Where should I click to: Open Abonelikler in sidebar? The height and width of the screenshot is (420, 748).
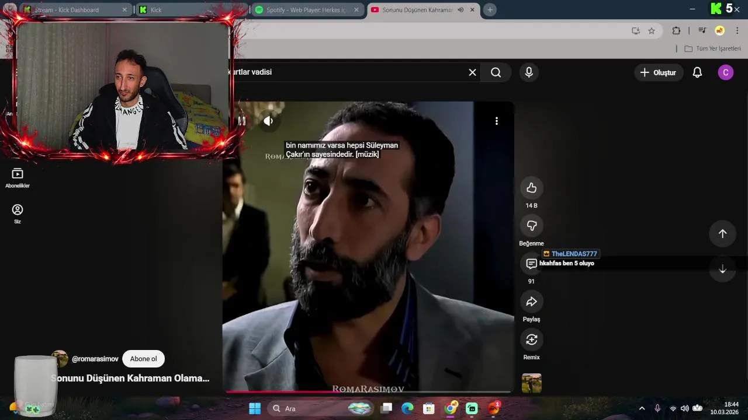[x=18, y=178]
